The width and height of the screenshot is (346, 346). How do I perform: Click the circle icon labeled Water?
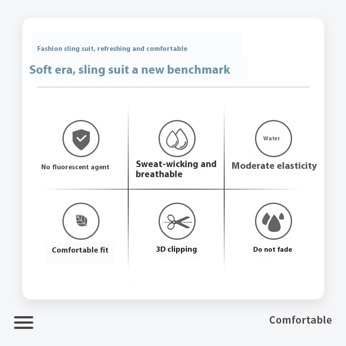click(273, 139)
